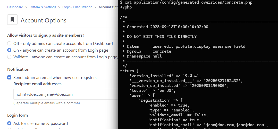The width and height of the screenshot is (278, 129).
Task: Select On - anyone can create an account
Action: click(x=9, y=50)
